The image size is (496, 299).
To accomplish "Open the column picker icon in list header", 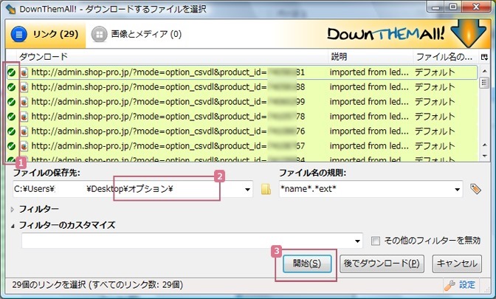I will click(484, 57).
